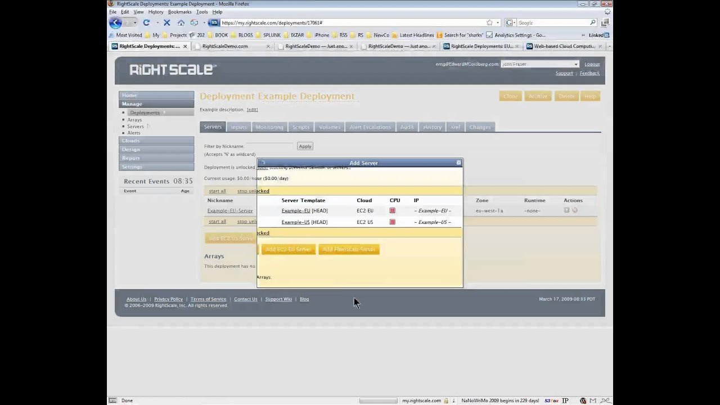Switch to the Volumes tab

[330, 127]
